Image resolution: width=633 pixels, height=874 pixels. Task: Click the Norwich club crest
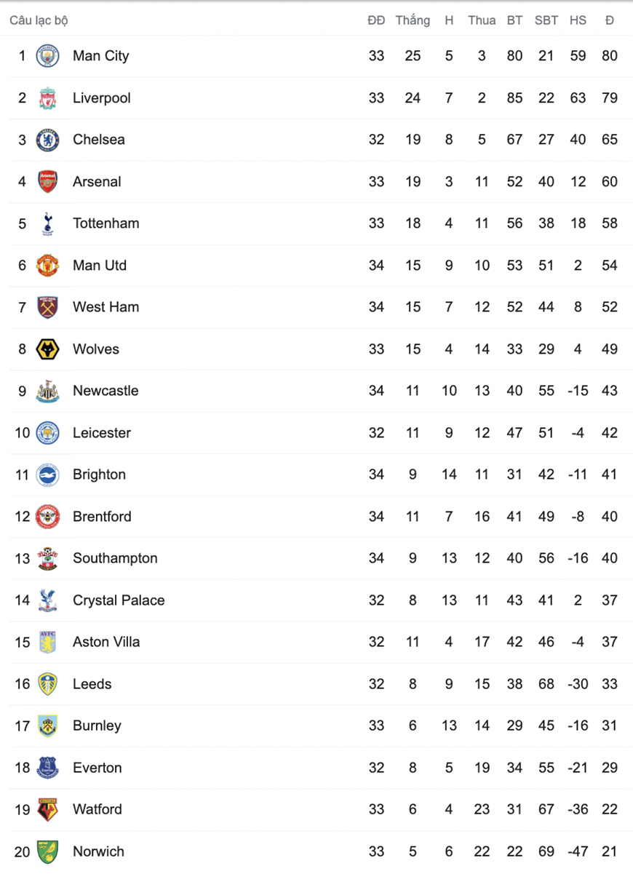48,851
